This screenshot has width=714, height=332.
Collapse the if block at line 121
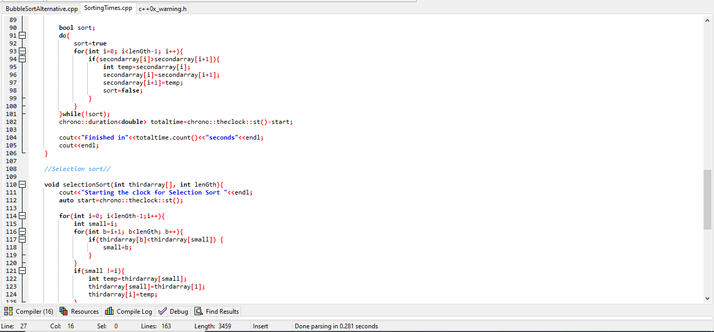(x=21, y=270)
